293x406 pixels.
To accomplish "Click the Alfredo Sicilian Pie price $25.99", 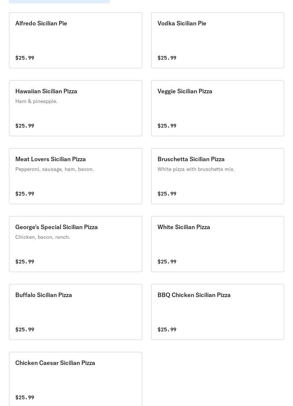I will pyautogui.click(x=25, y=58).
